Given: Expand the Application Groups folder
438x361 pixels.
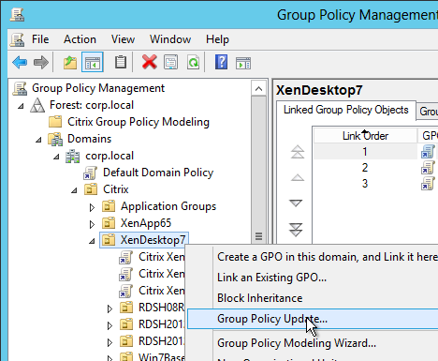Looking at the screenshot, I should click(x=92, y=207).
